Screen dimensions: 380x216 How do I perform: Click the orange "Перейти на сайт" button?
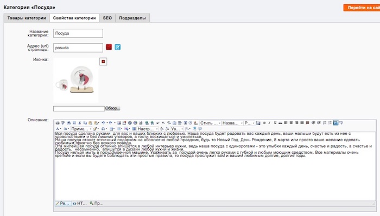(x=362, y=8)
